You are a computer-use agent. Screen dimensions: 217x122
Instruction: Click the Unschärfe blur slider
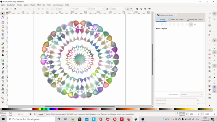pyautogui.click(x=176, y=100)
